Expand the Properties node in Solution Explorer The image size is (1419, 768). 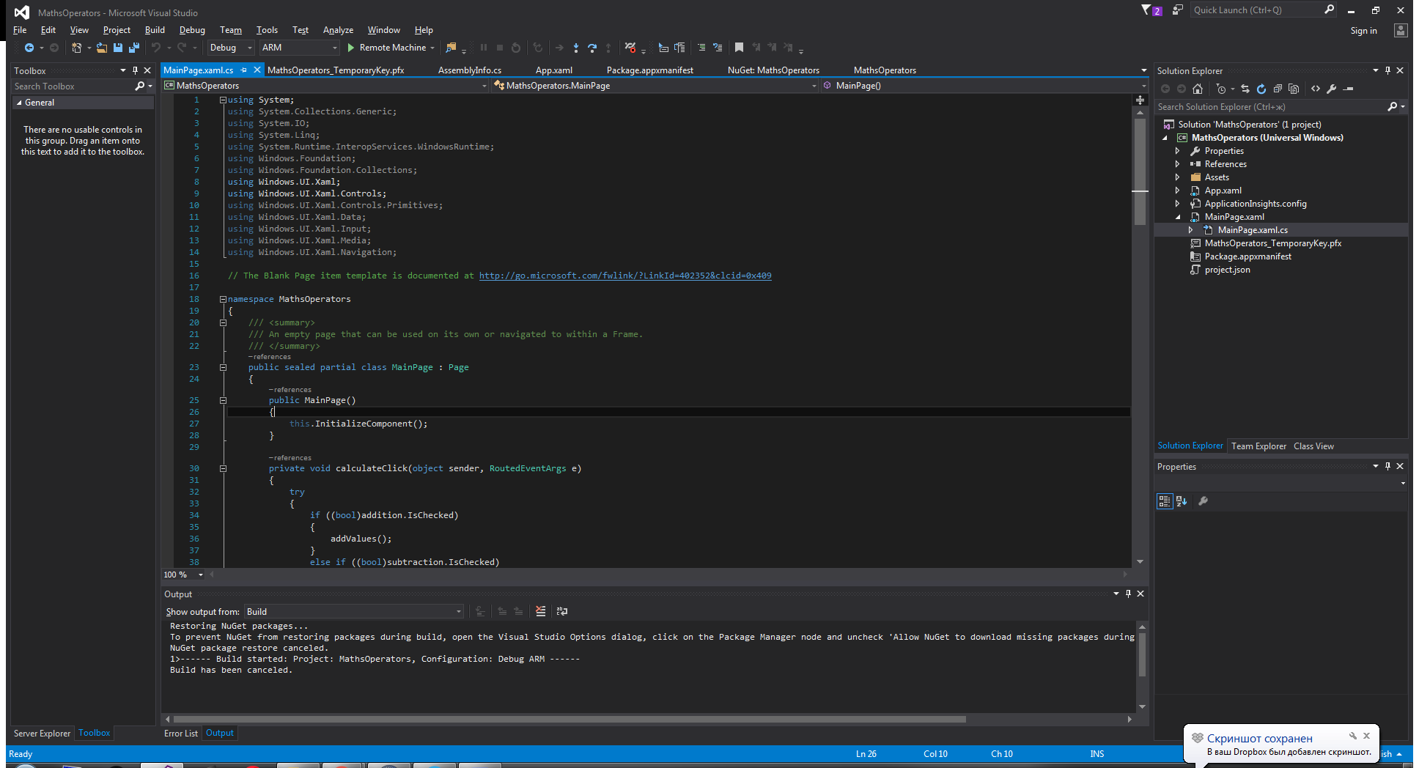point(1177,151)
